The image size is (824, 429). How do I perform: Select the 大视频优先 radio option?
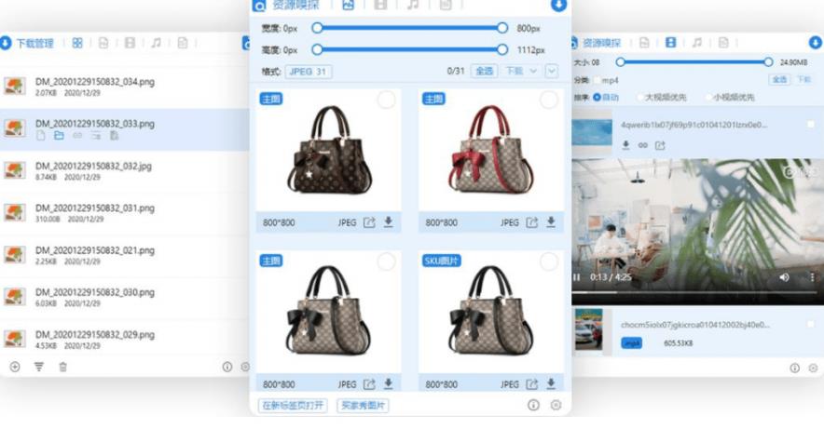tap(639, 97)
